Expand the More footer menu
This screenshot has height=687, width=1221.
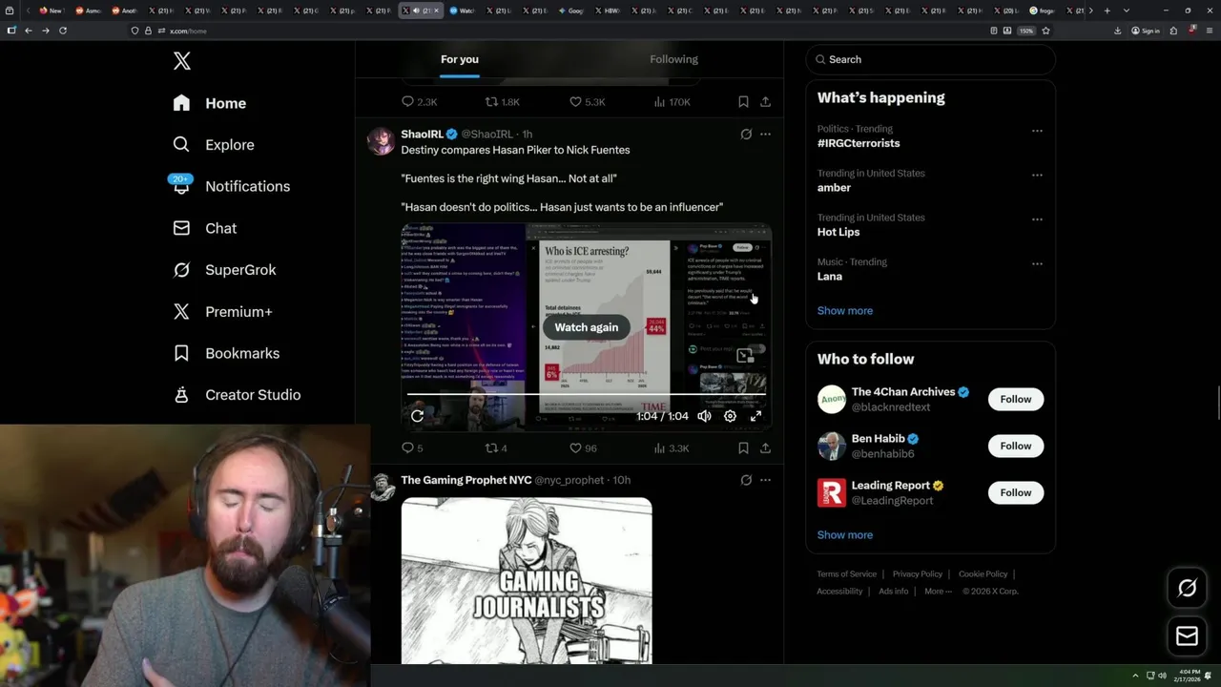pos(938,592)
